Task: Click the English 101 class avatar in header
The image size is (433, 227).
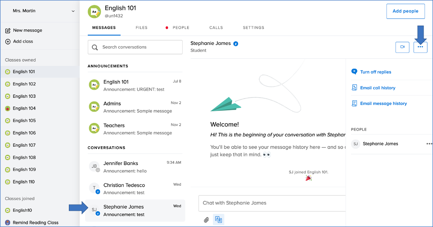Action: (95, 12)
